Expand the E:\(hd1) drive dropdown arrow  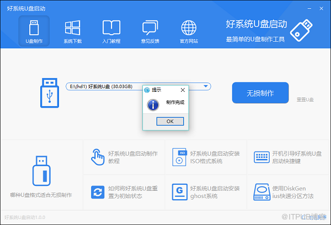[206, 86]
